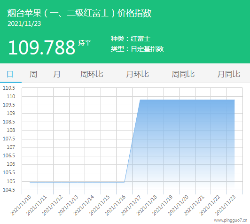Click the 109.788 index value
Screen dimensions: 250x224
[x=42, y=47]
